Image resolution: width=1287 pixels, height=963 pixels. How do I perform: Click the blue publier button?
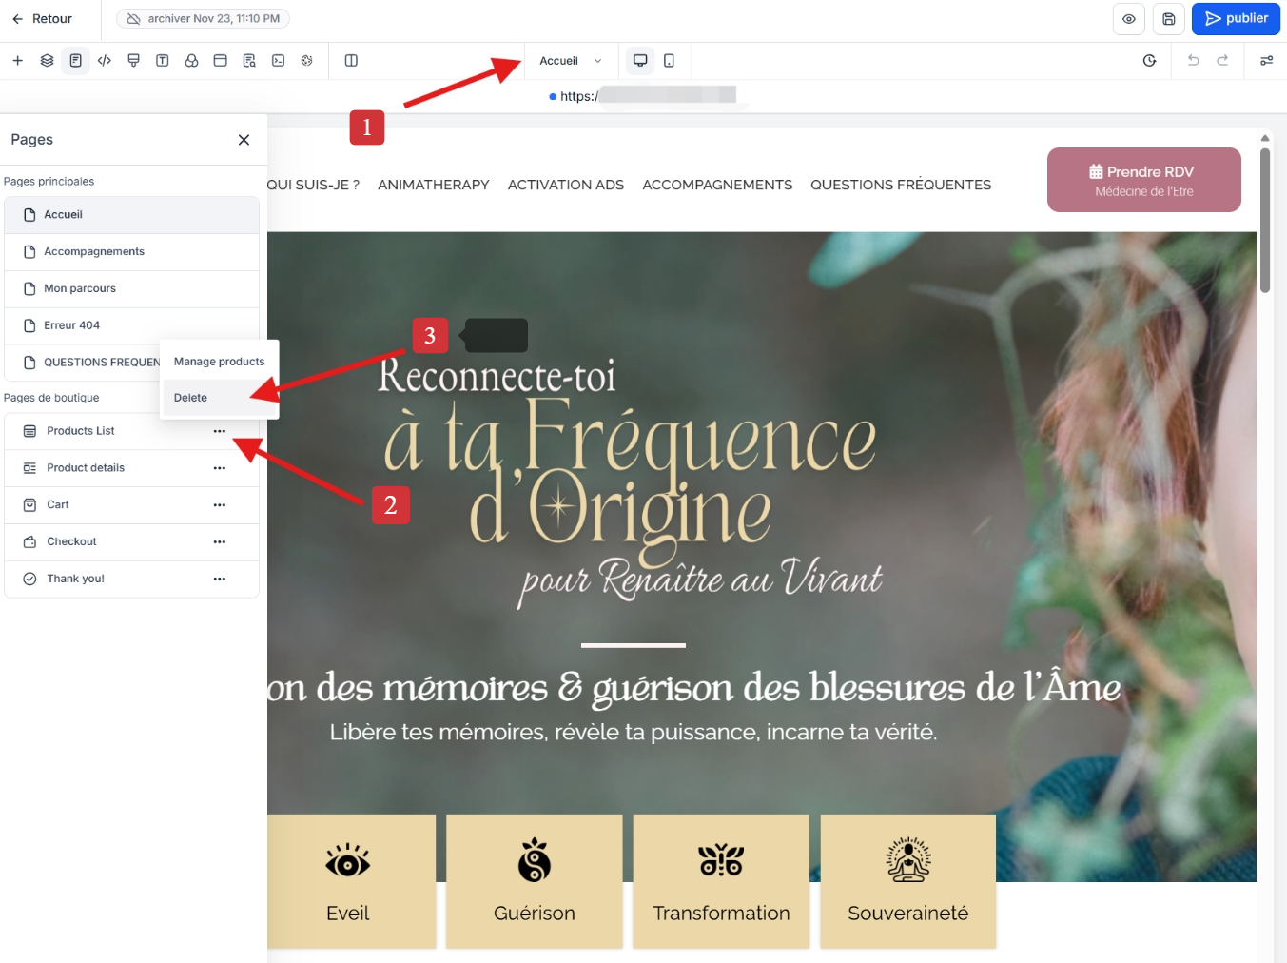(x=1235, y=19)
